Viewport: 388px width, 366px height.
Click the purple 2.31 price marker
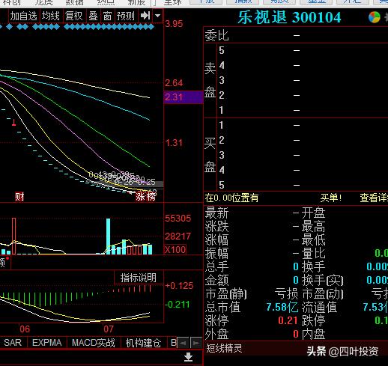(184, 97)
